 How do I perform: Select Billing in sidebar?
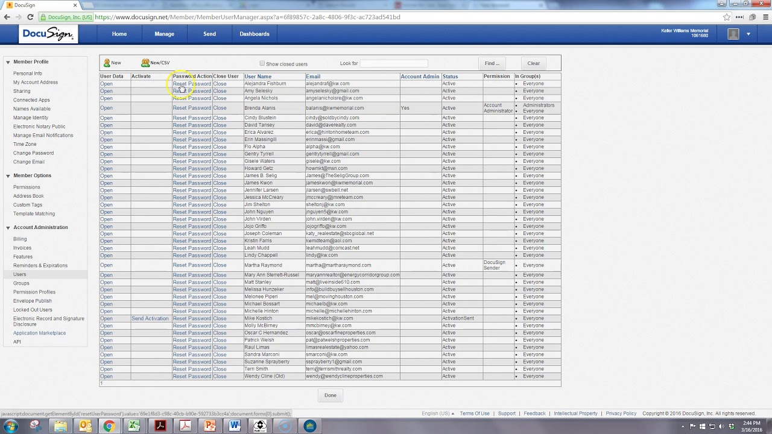pos(20,239)
